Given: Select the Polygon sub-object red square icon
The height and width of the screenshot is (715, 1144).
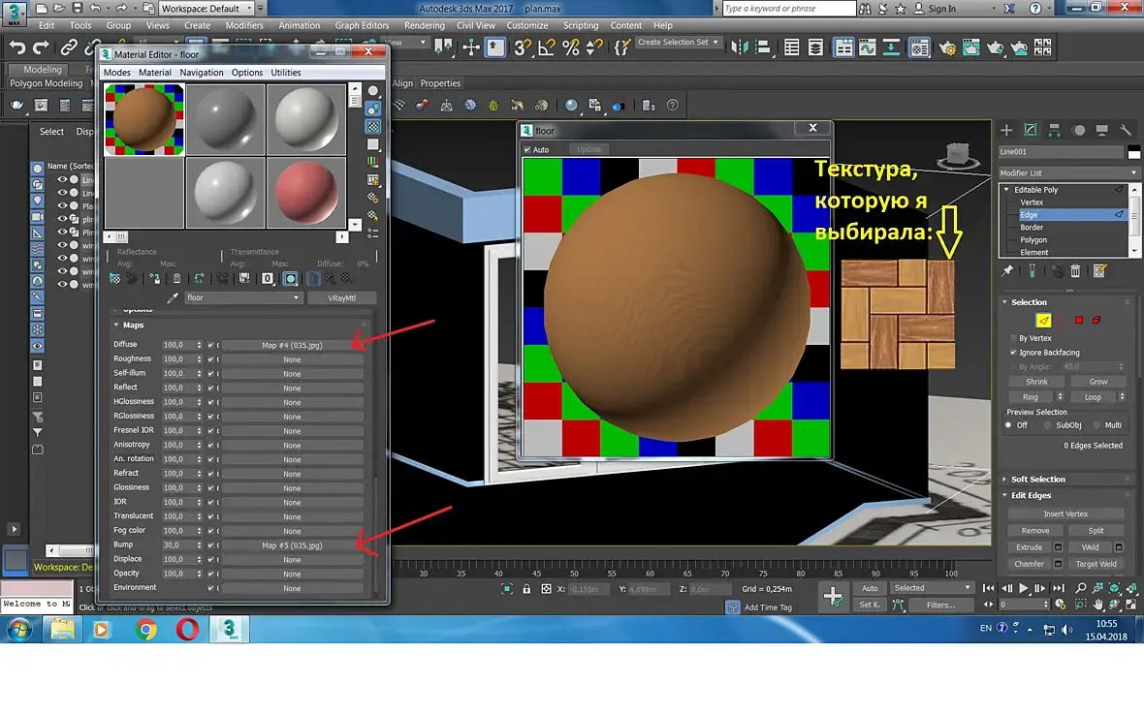Looking at the screenshot, I should [x=1078, y=320].
